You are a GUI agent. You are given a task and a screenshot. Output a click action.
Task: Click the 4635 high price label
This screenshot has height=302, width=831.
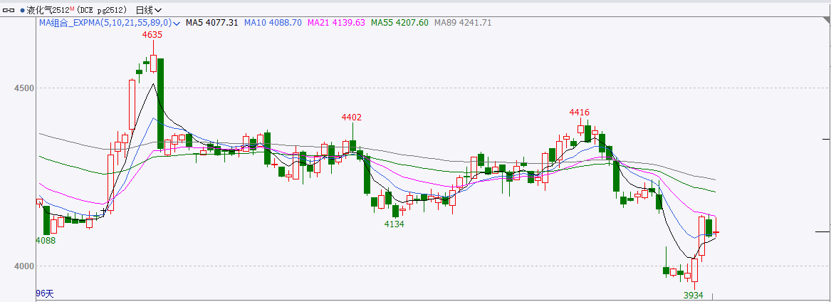tap(152, 34)
